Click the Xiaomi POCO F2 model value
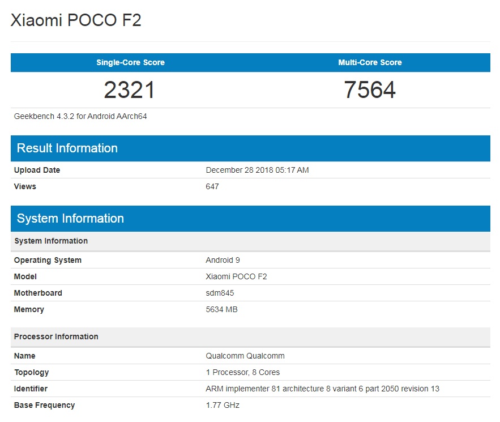Image resolution: width=500 pixels, height=422 pixels. point(236,276)
